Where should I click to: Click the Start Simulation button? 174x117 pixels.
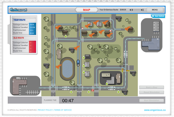(151, 100)
